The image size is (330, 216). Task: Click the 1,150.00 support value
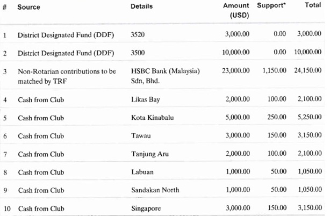point(274,71)
